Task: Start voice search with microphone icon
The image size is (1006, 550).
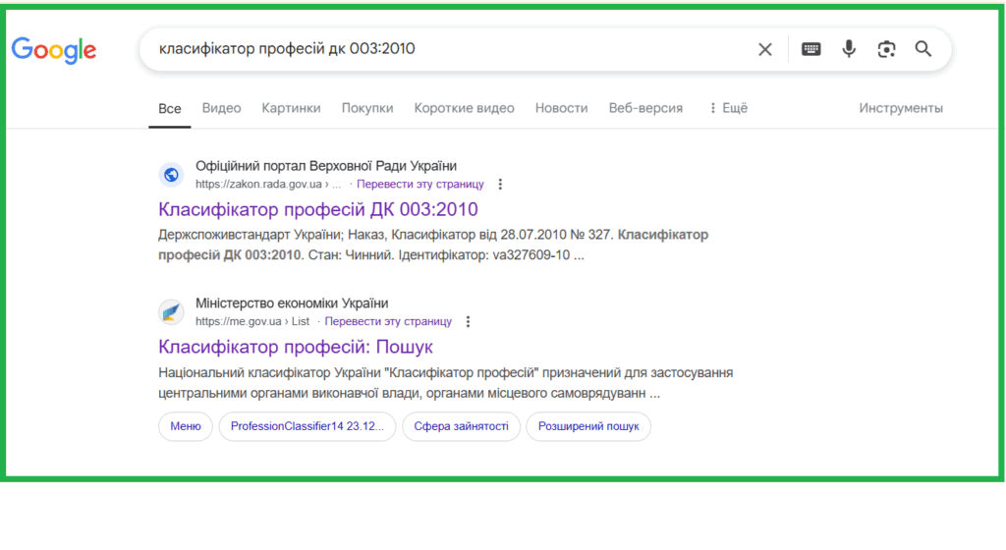Action: pyautogui.click(x=849, y=49)
